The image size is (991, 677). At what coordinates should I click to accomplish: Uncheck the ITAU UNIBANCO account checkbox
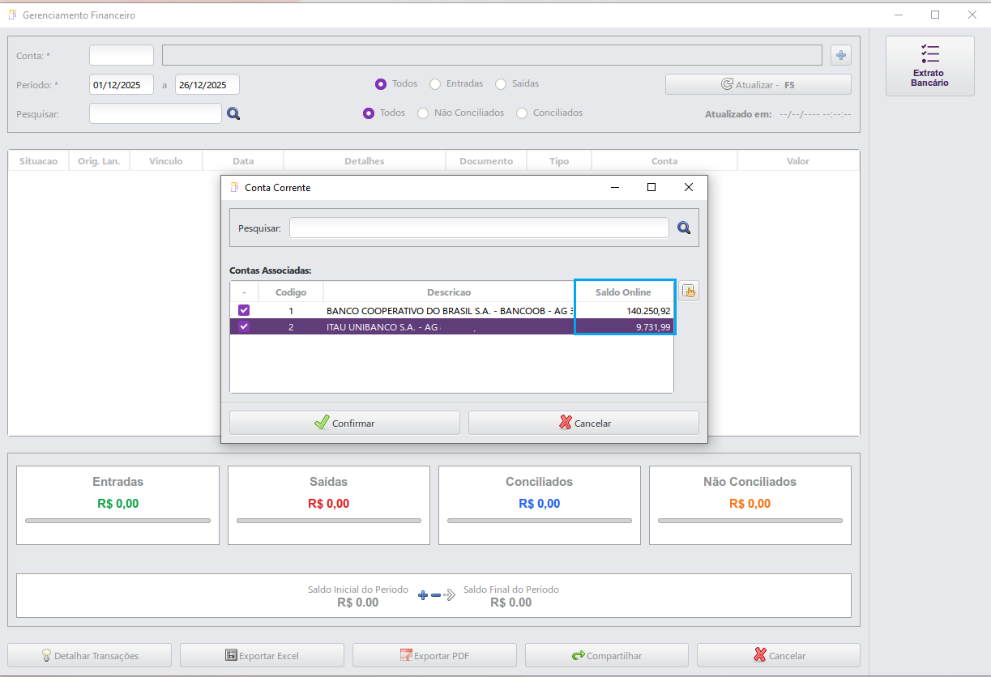(x=244, y=326)
